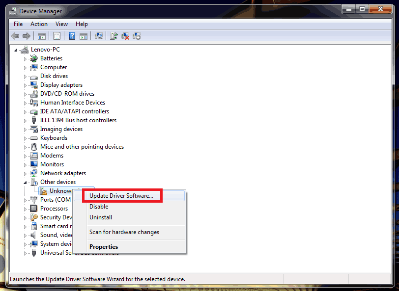This screenshot has height=291, width=399.
Task: Select the Network adapters device icon
Action: (33, 173)
